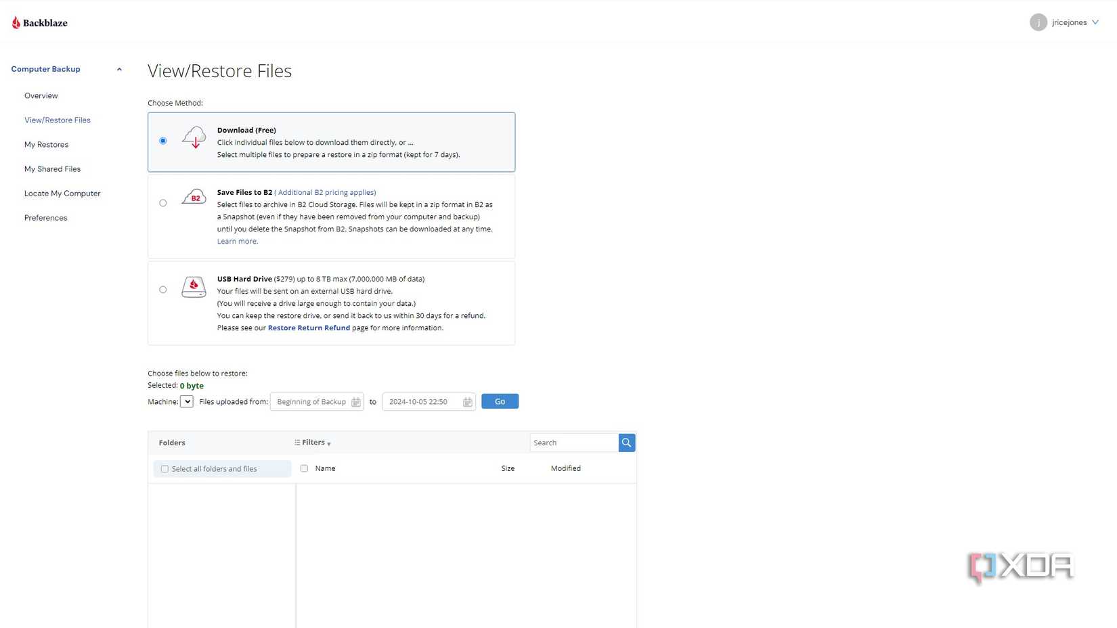1117x628 pixels.
Task: Select the Save Files to B2 radio button
Action: click(x=162, y=203)
